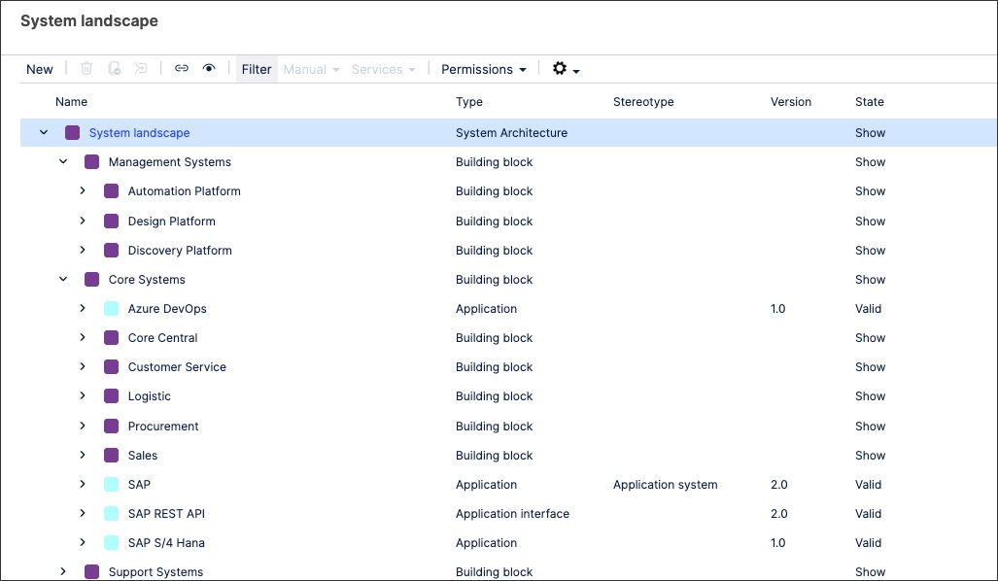
Task: Click the purple icon of Sales
Action: click(112, 455)
